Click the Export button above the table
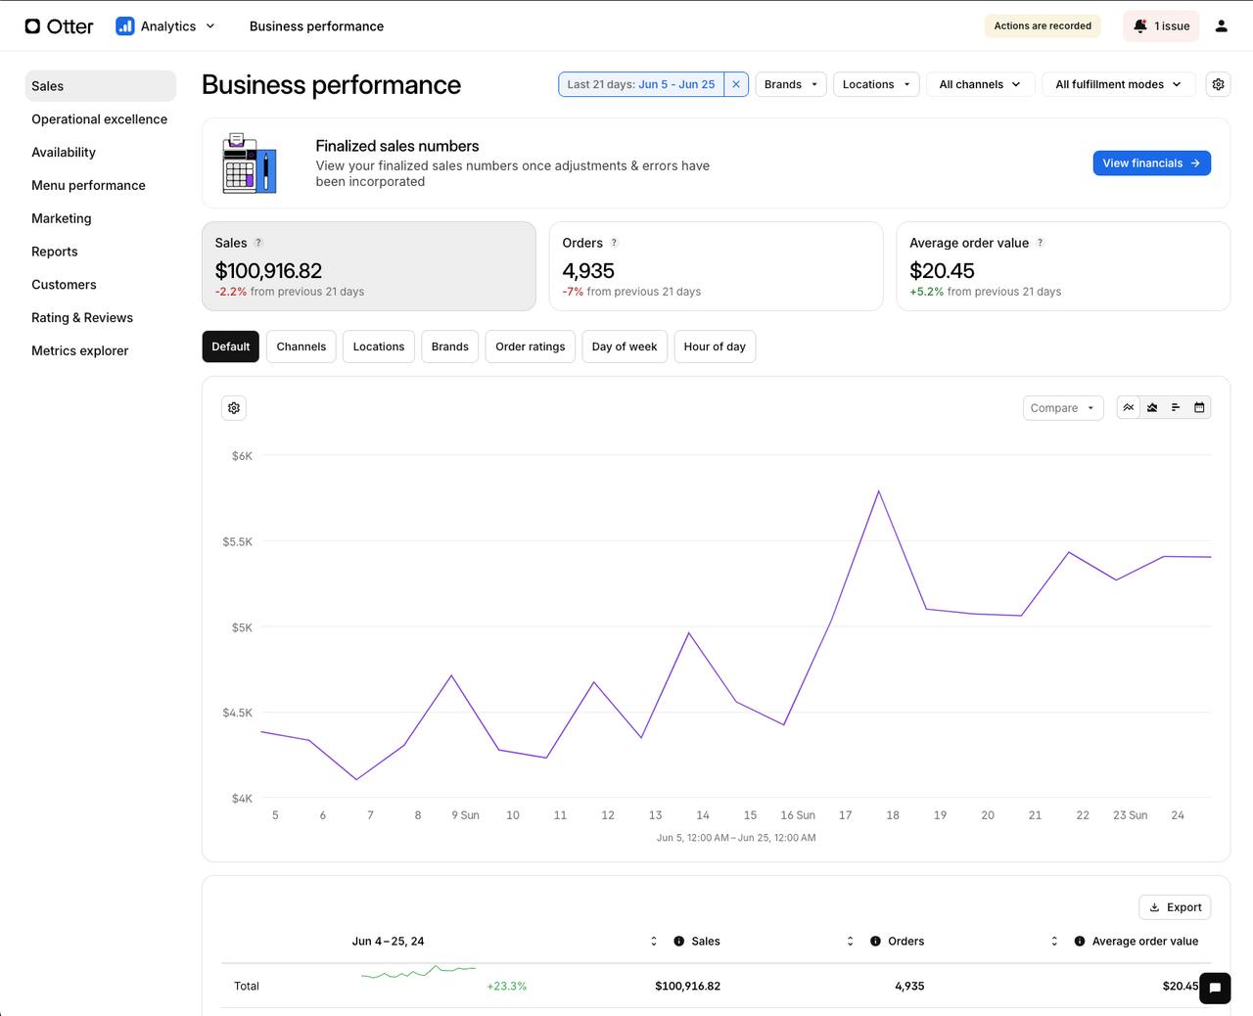Screen dimensions: 1253x1016 coord(1174,907)
